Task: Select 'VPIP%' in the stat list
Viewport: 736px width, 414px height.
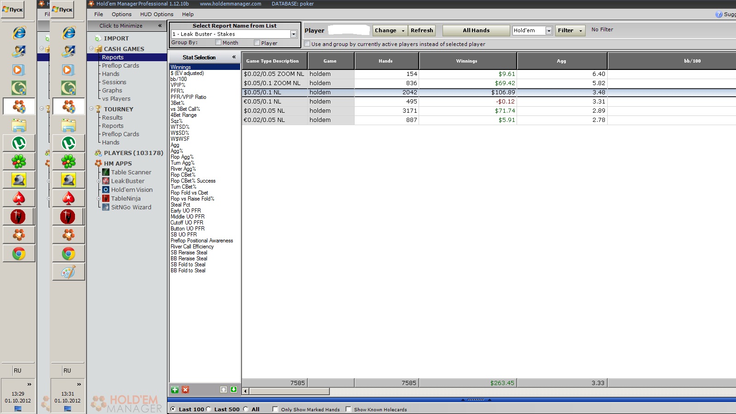Action: (178, 85)
